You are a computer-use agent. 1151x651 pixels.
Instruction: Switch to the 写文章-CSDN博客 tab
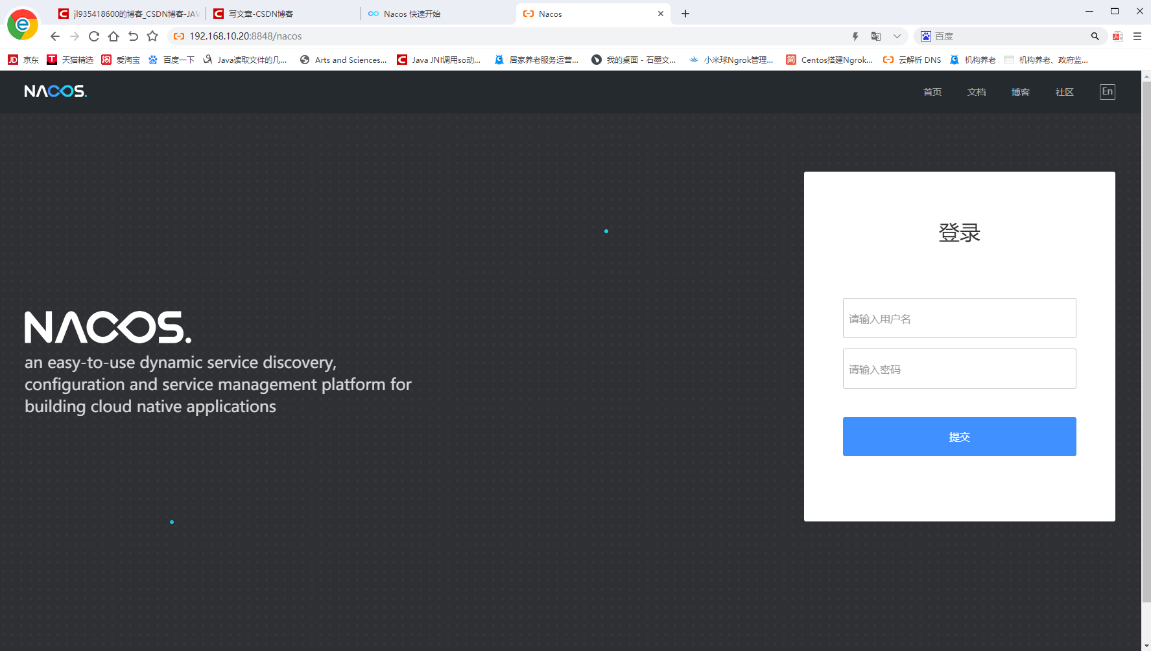click(283, 14)
